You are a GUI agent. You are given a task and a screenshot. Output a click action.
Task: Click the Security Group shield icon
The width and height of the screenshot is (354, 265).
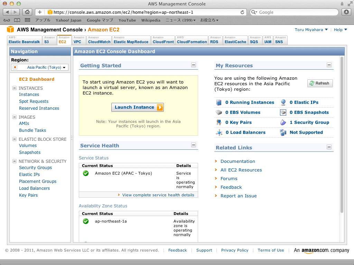click(283, 122)
